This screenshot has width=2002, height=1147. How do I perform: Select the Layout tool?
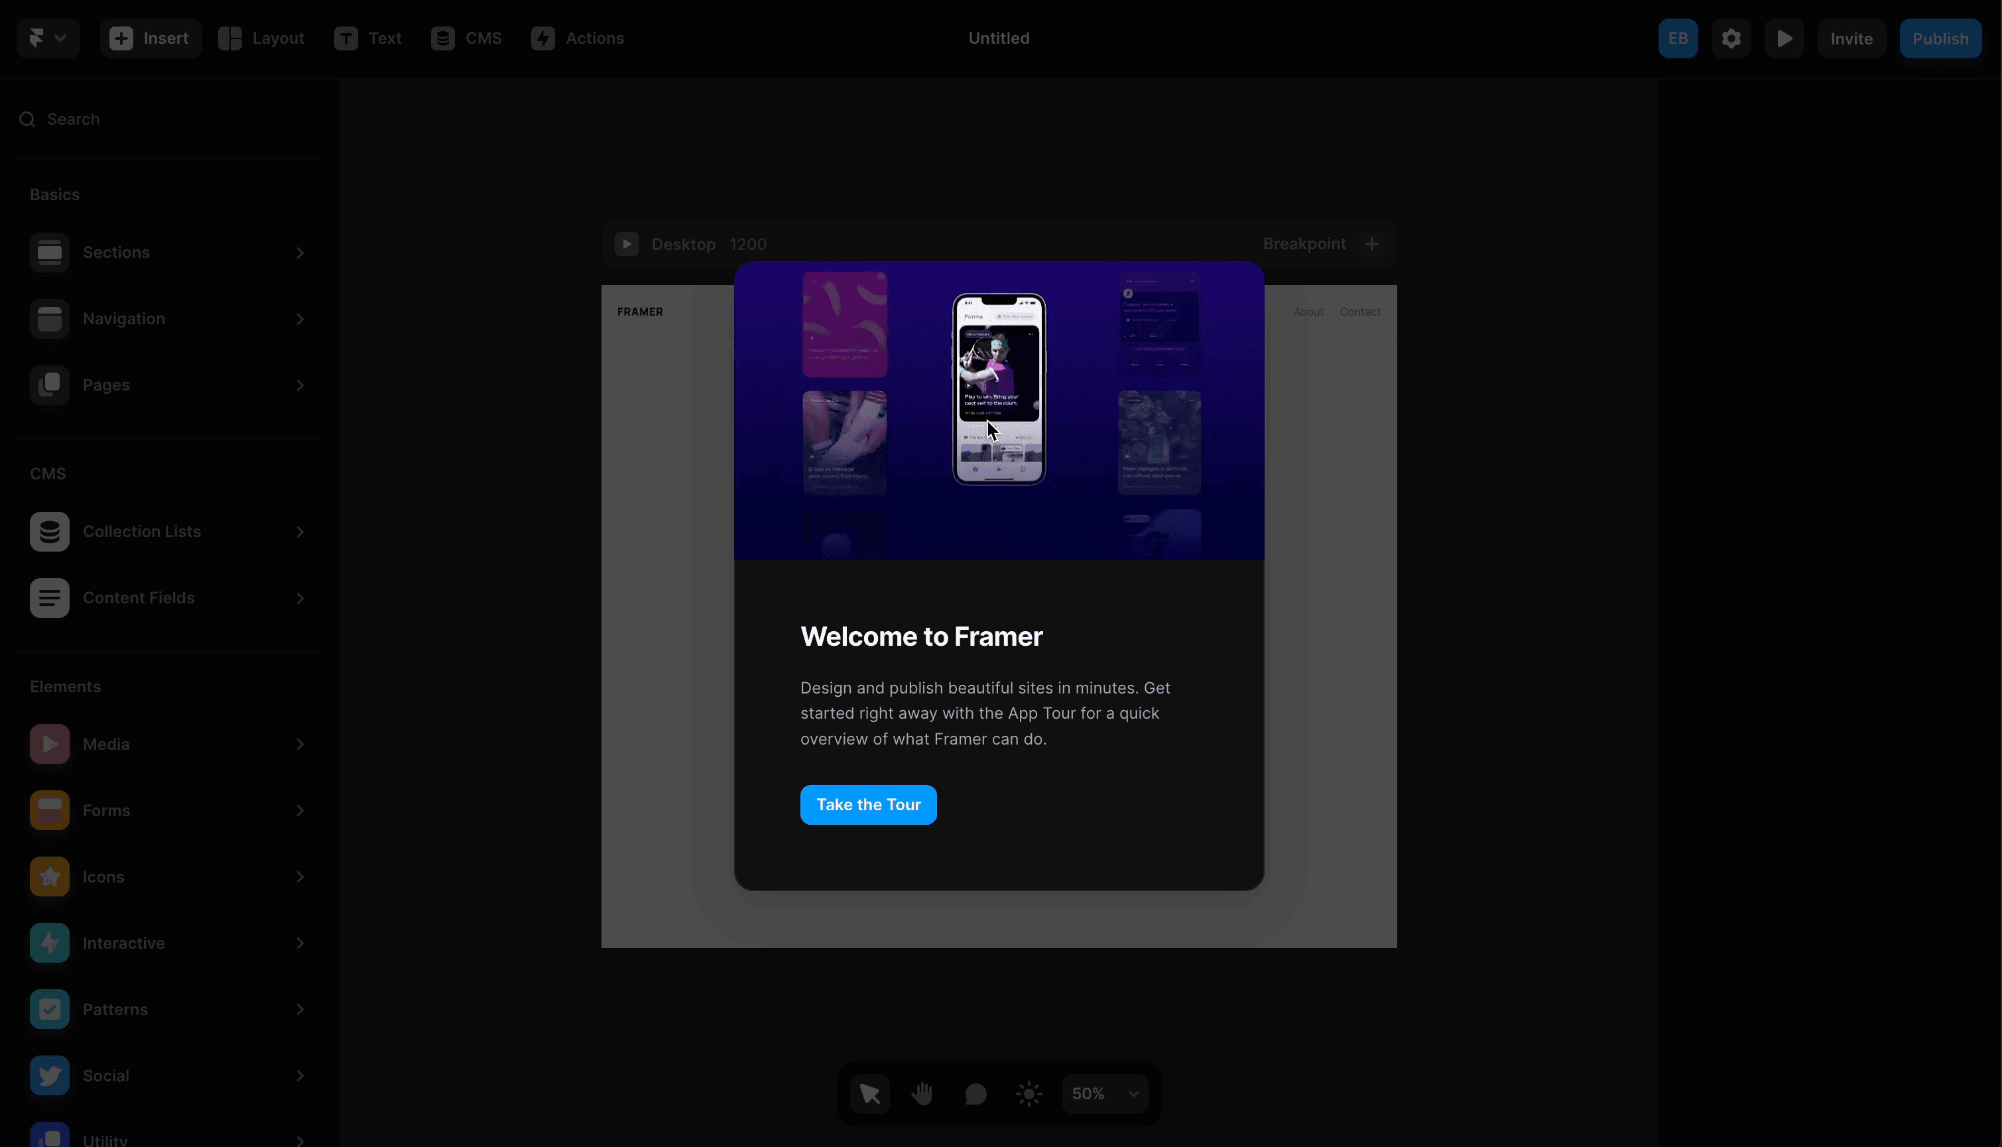pos(261,37)
